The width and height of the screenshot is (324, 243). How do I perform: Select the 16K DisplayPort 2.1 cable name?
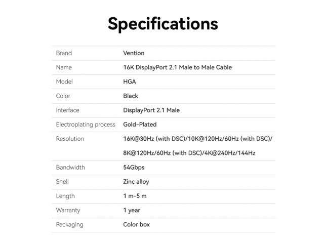click(177, 67)
